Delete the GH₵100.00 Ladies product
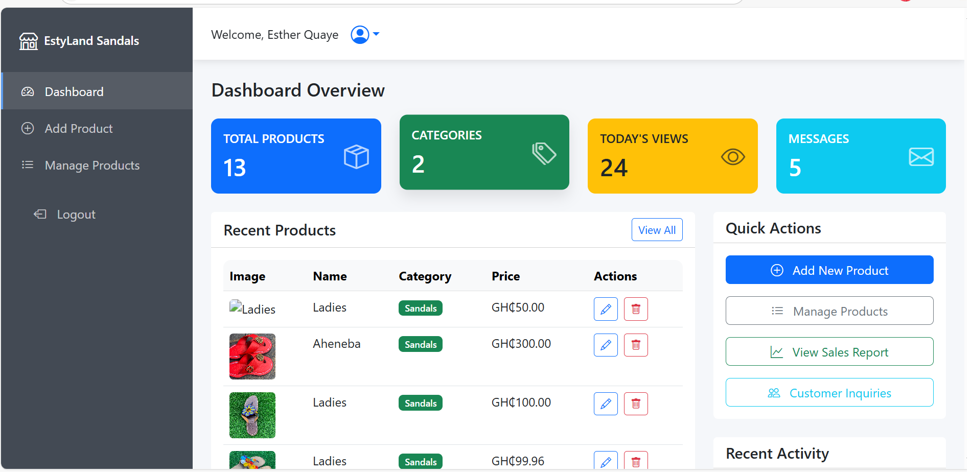 (636, 404)
